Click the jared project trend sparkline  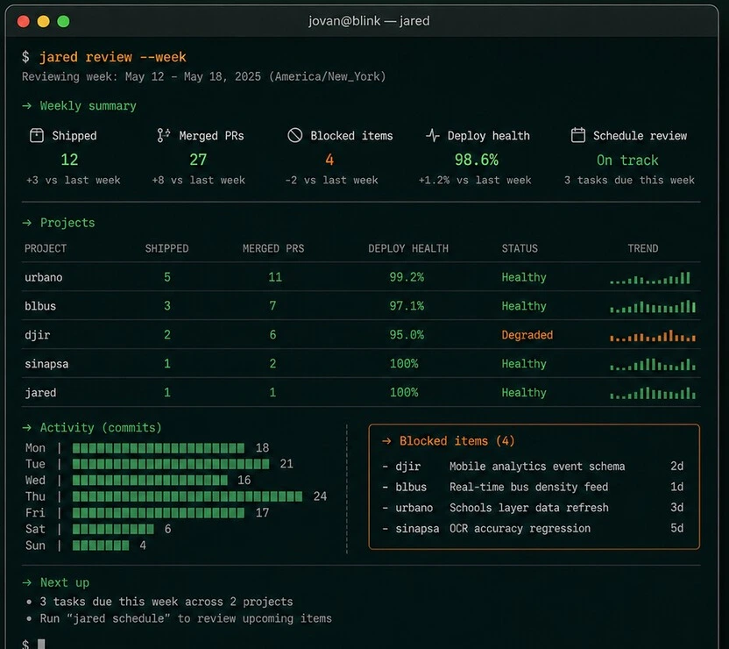click(653, 394)
